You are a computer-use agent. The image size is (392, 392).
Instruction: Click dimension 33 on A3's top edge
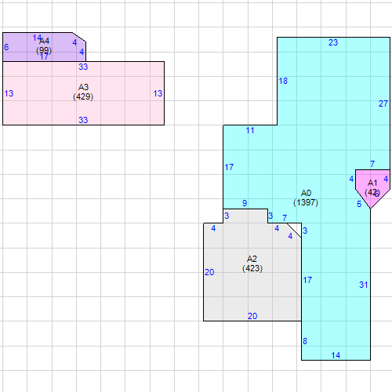pyautogui.click(x=83, y=67)
